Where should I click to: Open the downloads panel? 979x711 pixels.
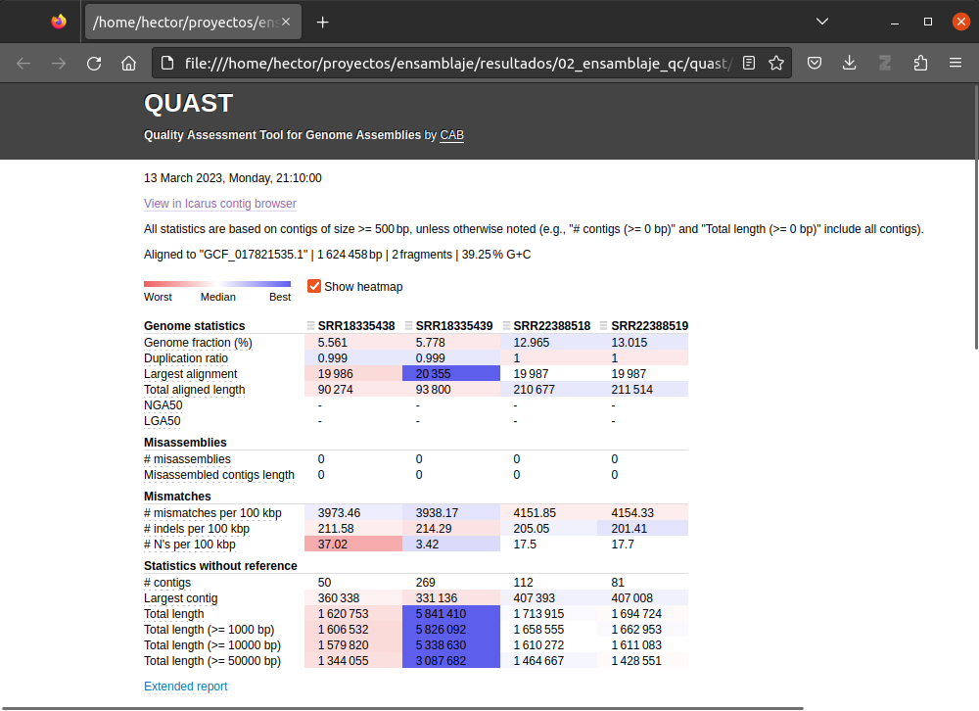coord(849,63)
